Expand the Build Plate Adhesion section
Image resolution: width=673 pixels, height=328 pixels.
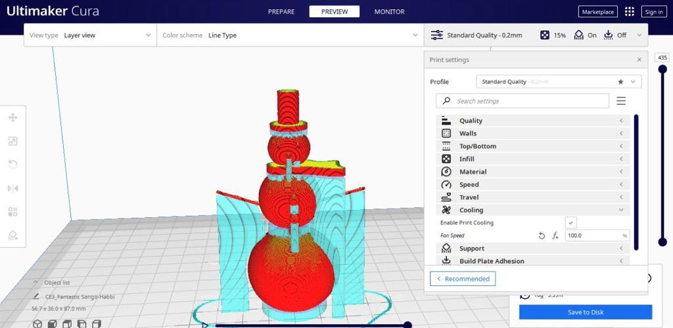[x=532, y=261]
